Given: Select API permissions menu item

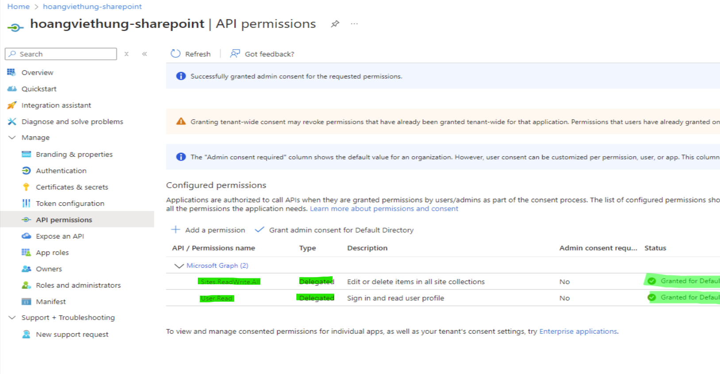Looking at the screenshot, I should 77,220.
